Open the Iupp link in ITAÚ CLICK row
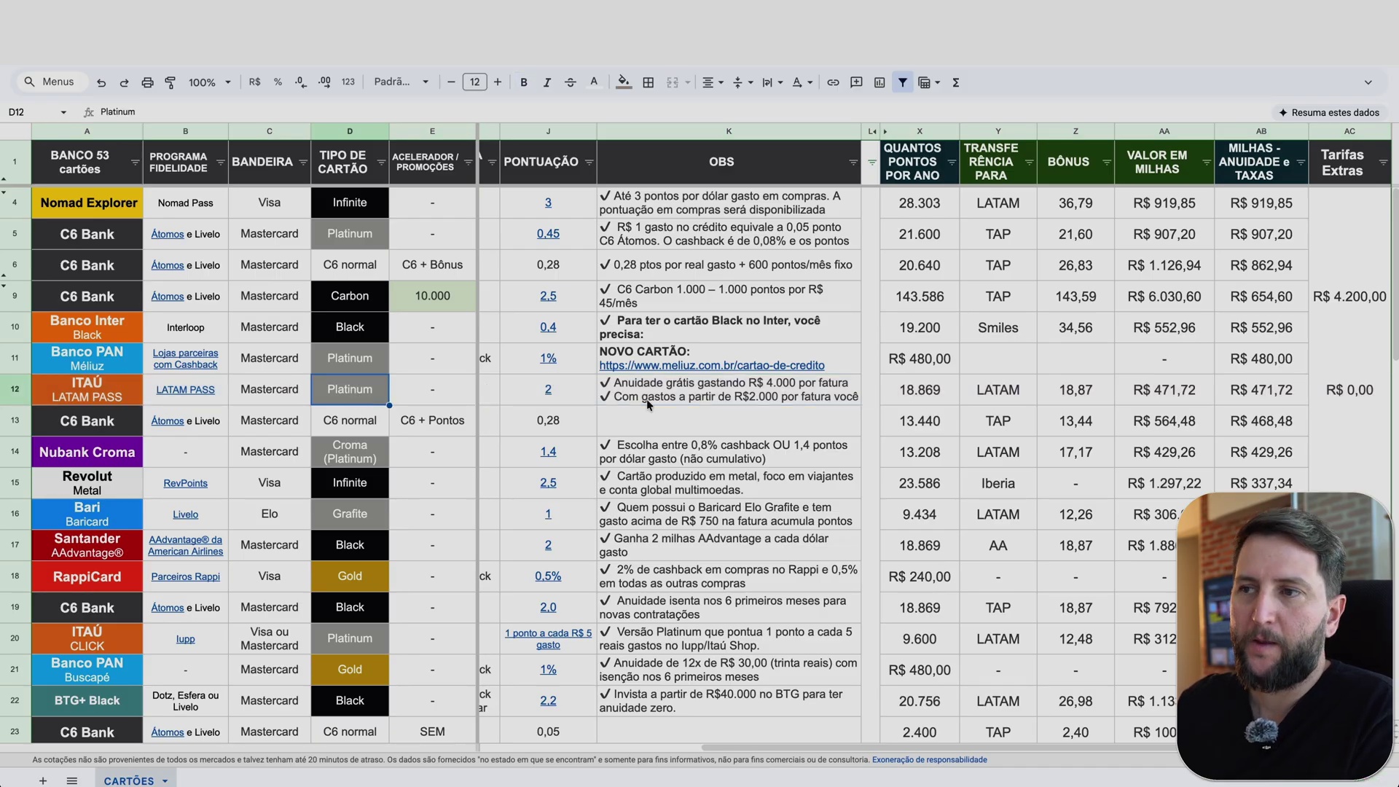The width and height of the screenshot is (1399, 787). (185, 639)
